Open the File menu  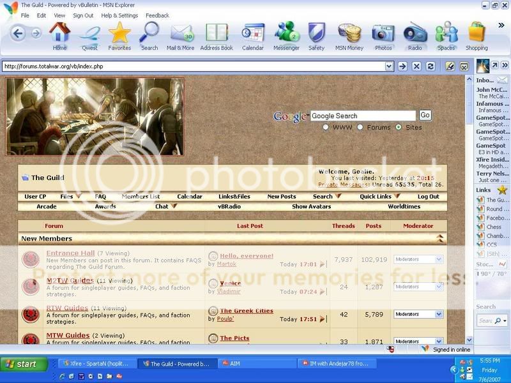(25, 15)
